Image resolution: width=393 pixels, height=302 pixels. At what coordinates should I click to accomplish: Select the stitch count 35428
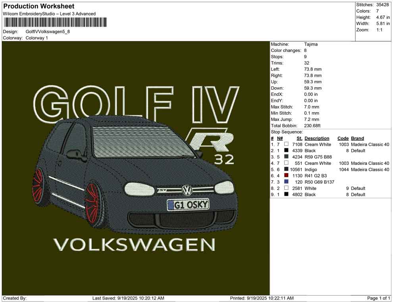pyautogui.click(x=382, y=5)
